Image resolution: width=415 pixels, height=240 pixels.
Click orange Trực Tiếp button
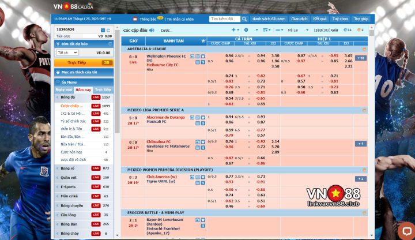84,63
